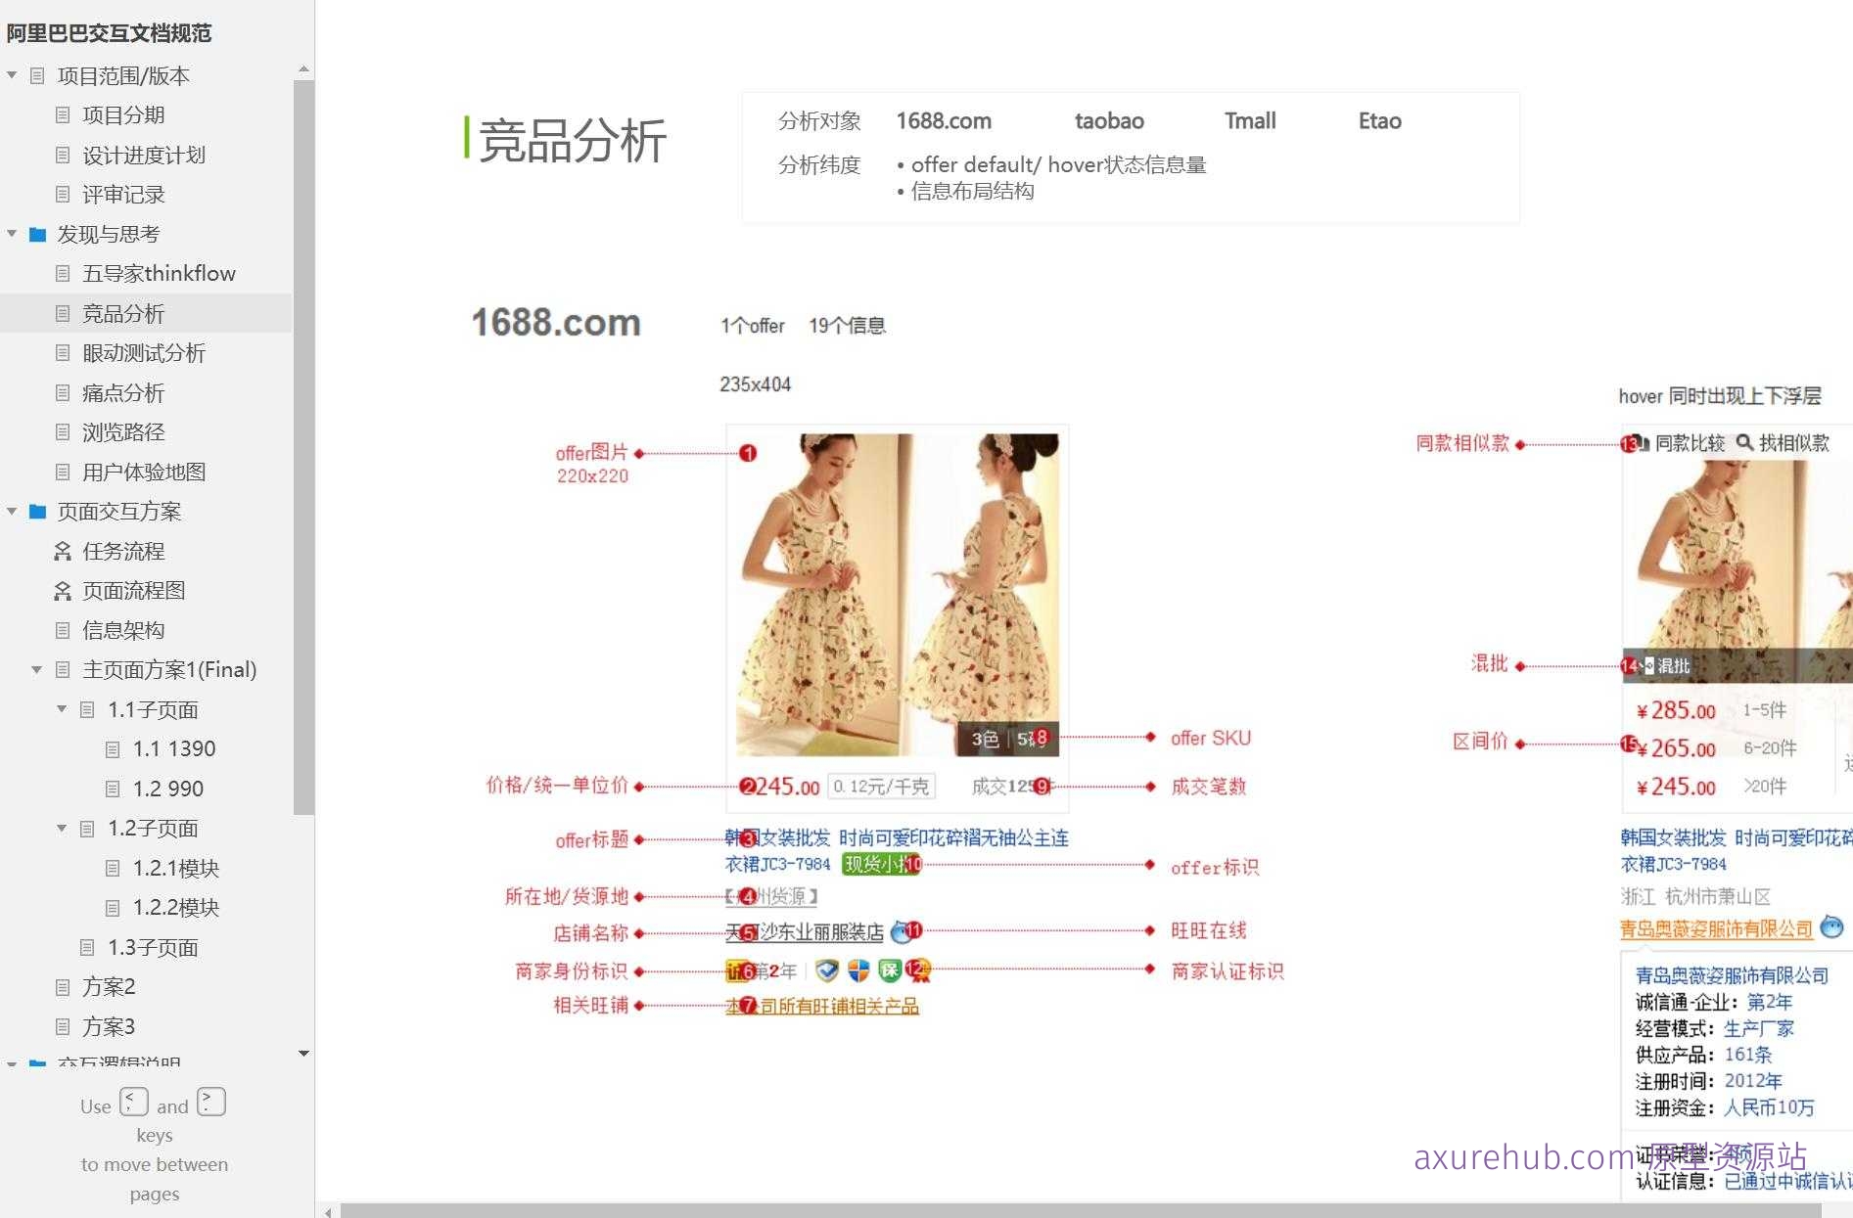Select Etao in 分析对象 row

(1379, 121)
